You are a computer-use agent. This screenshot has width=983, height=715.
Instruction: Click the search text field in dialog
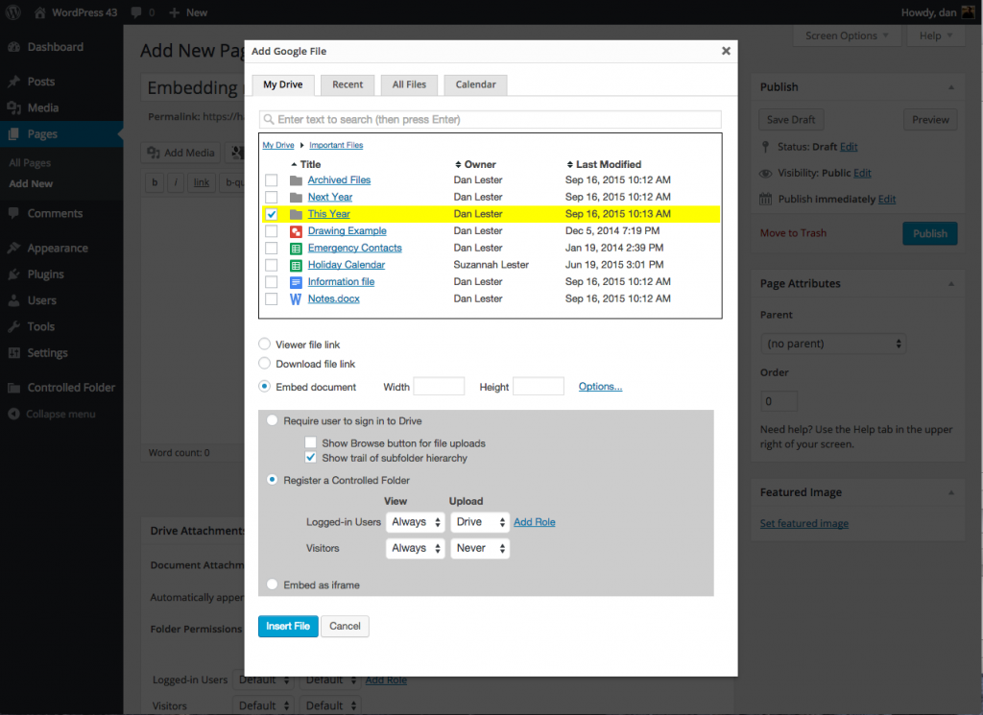point(491,120)
